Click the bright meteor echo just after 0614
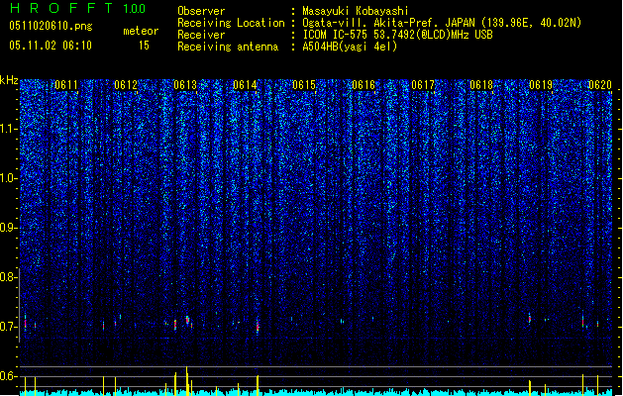 258,326
